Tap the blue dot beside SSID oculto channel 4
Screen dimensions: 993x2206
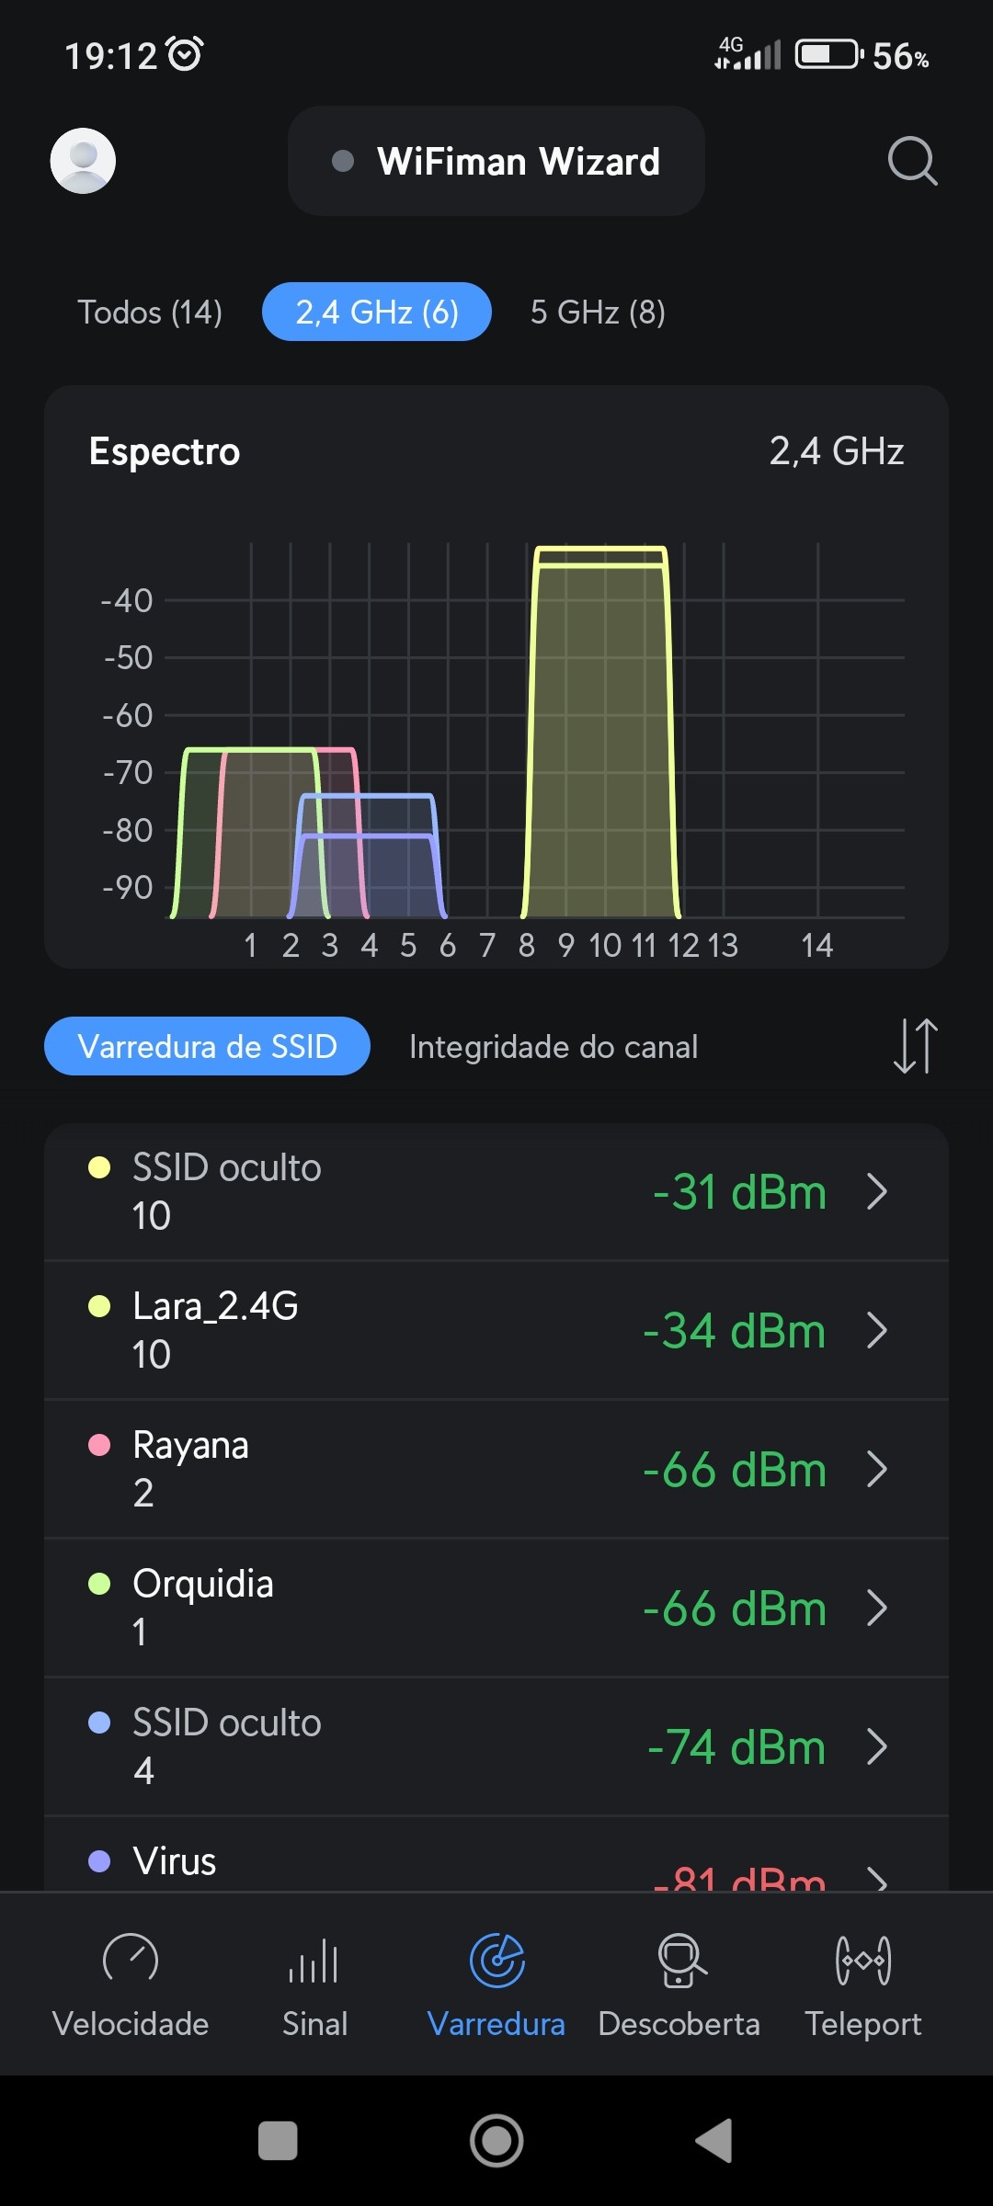(99, 1723)
